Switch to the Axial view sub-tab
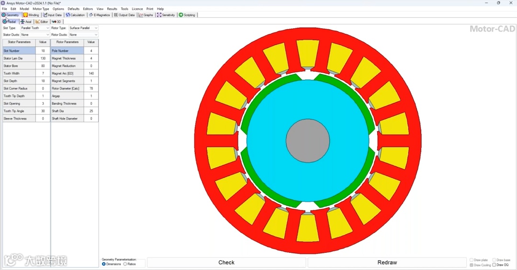The height and width of the screenshot is (270, 517). 26,22
